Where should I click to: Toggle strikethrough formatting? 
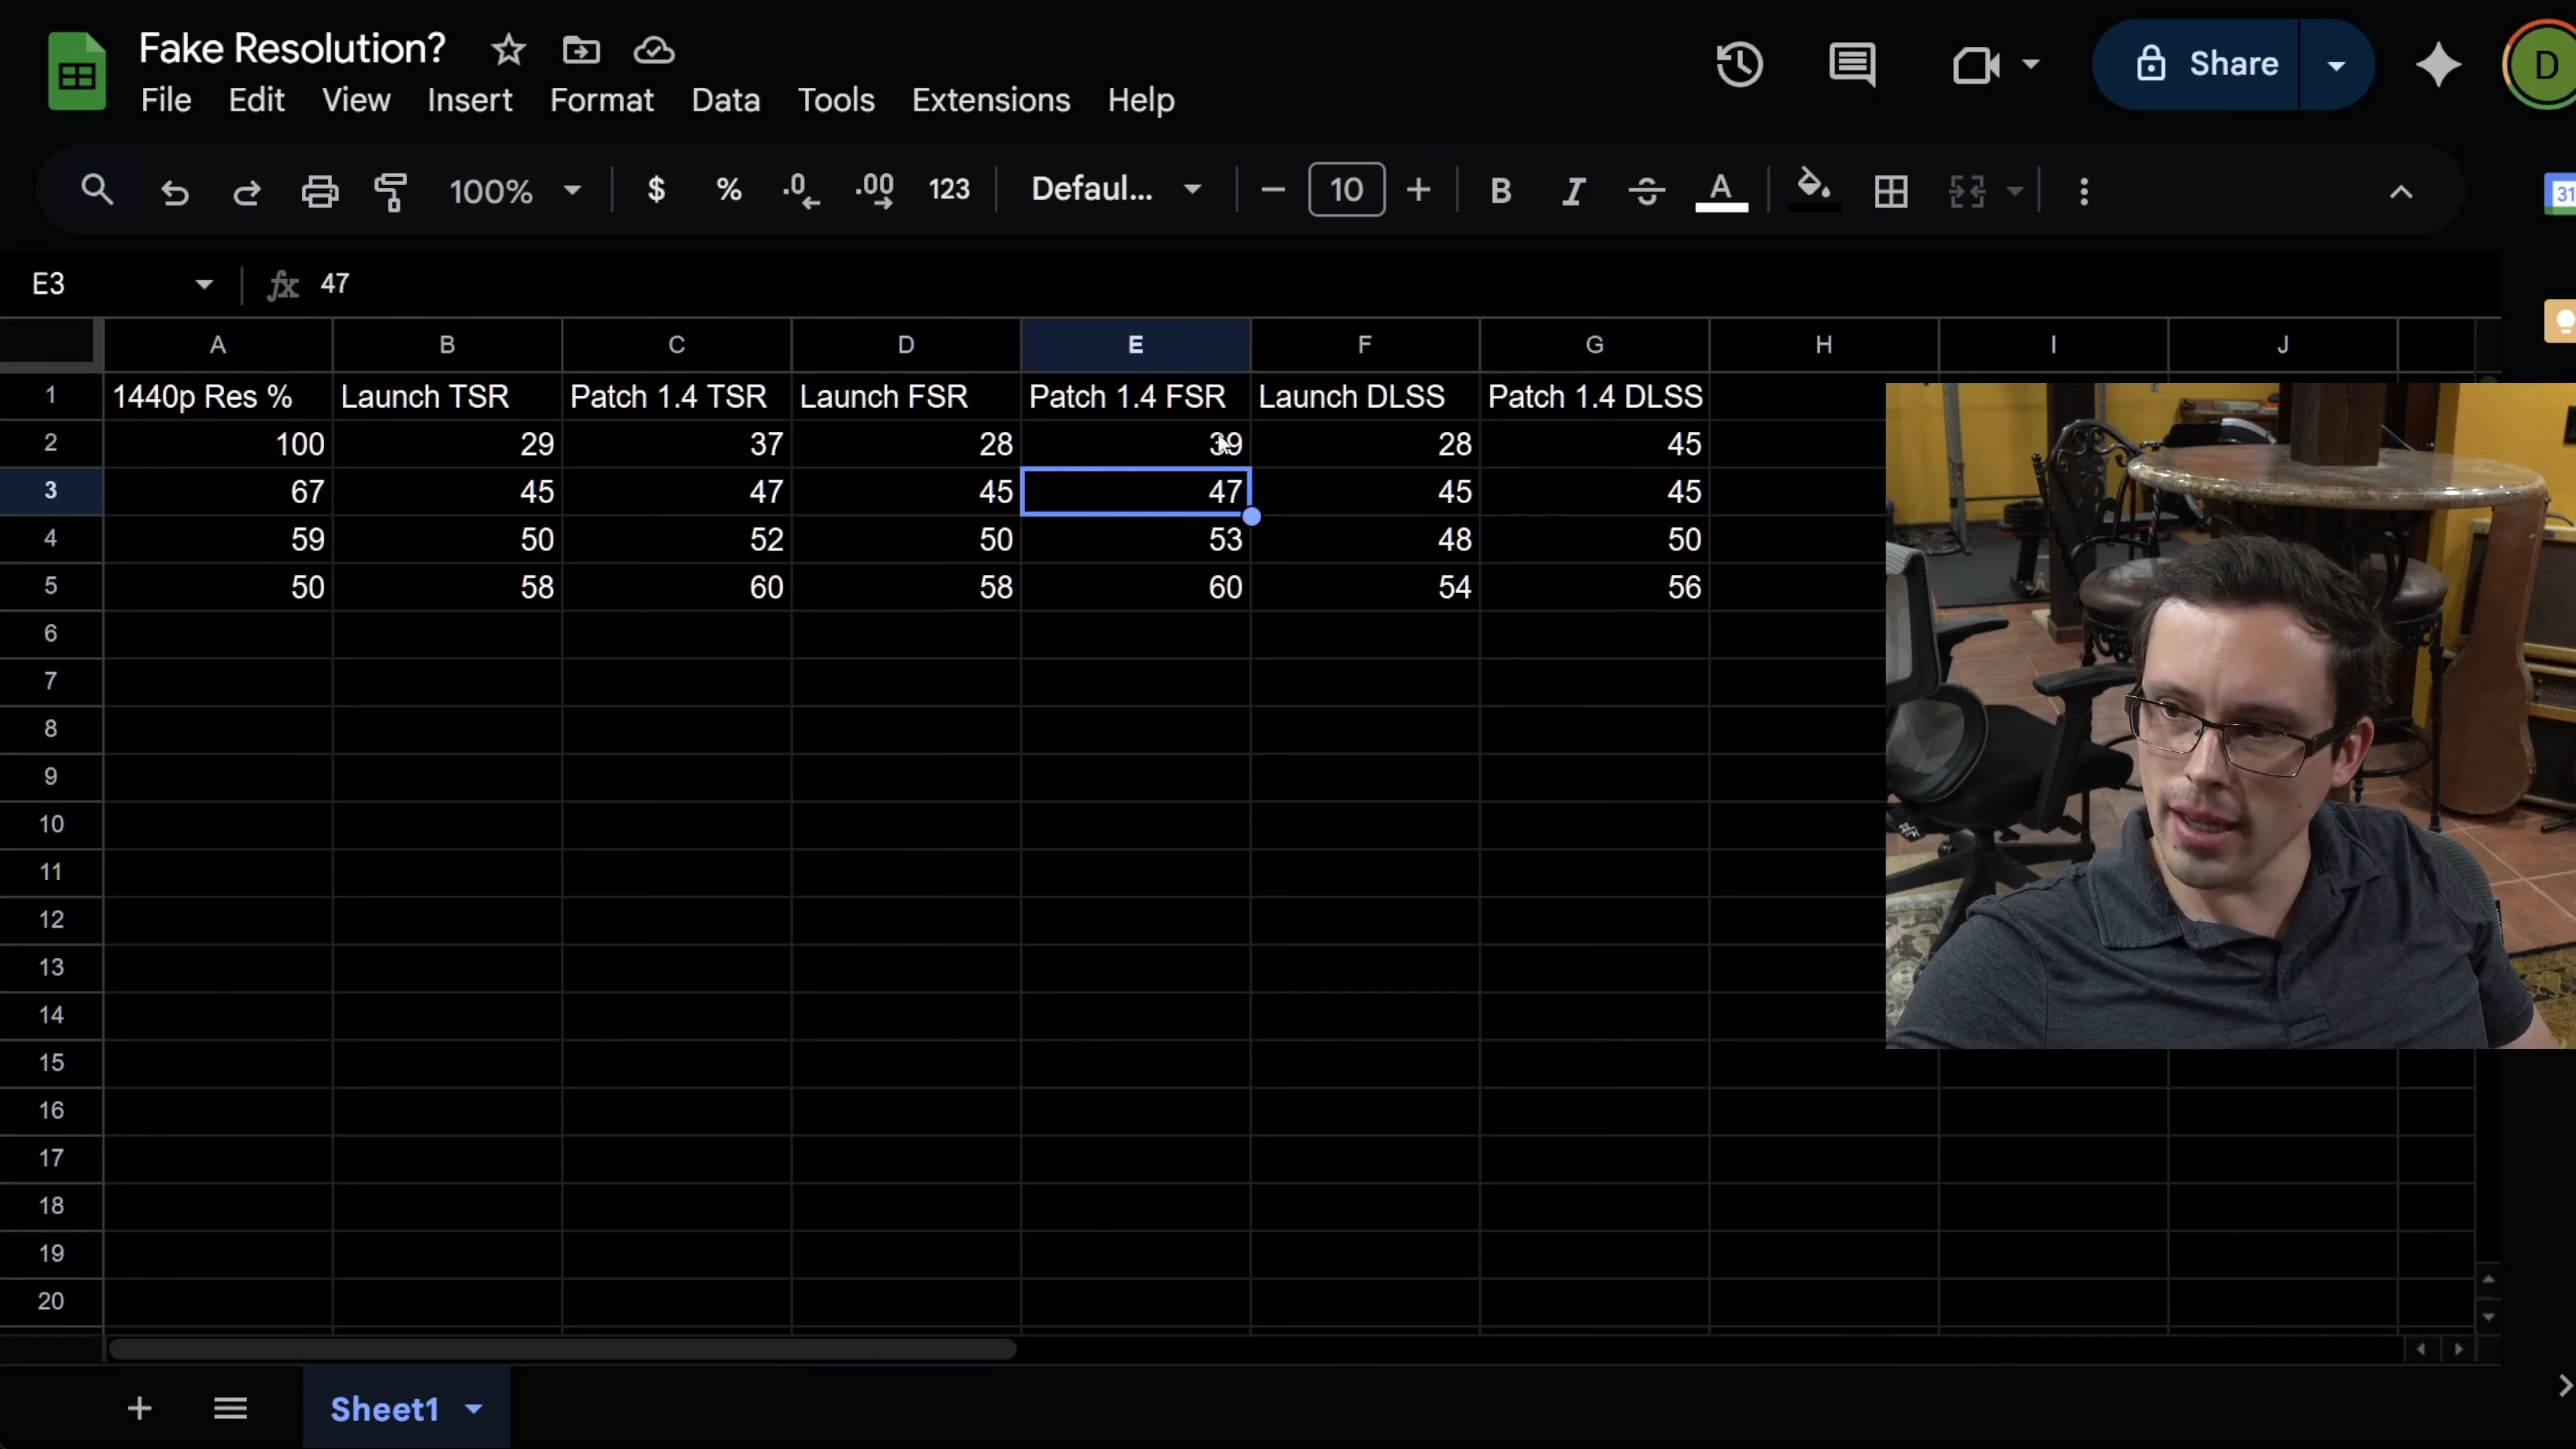pyautogui.click(x=1646, y=190)
